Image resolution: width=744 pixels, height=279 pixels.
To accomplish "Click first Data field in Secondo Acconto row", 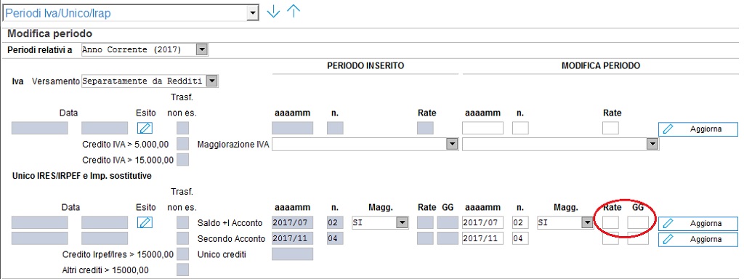I will 40,238.
